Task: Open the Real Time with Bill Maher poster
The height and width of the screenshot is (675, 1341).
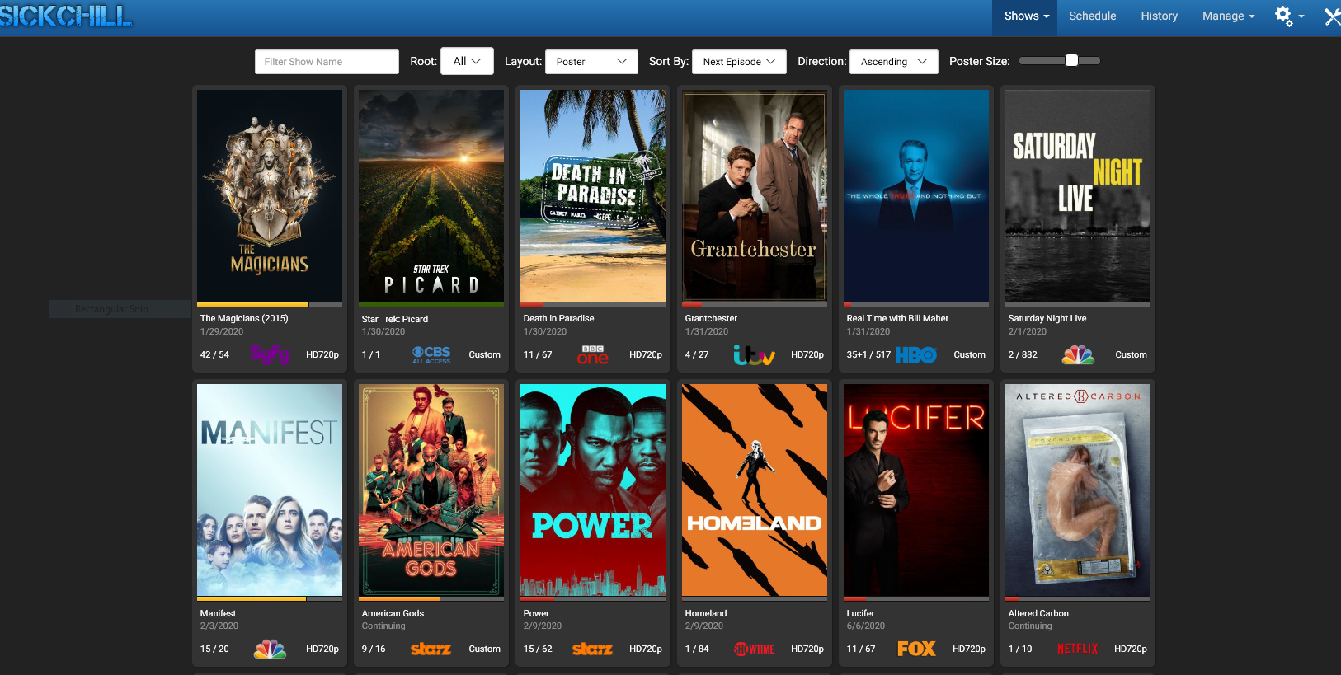Action: click(x=916, y=196)
